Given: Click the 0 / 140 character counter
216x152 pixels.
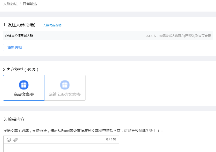Looking at the screenshot, I should (111, 139).
